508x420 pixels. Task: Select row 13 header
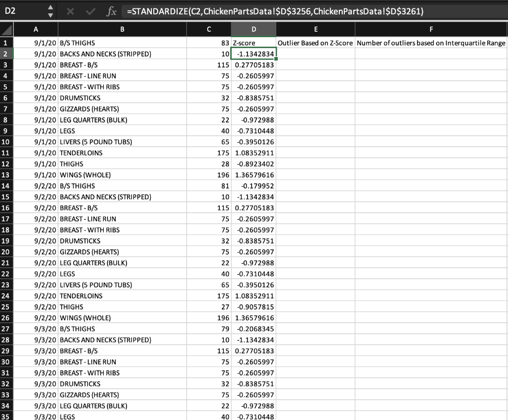tap(5, 175)
